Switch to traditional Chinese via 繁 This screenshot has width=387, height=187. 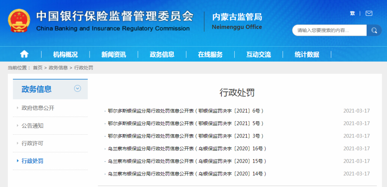pyautogui.click(x=353, y=13)
